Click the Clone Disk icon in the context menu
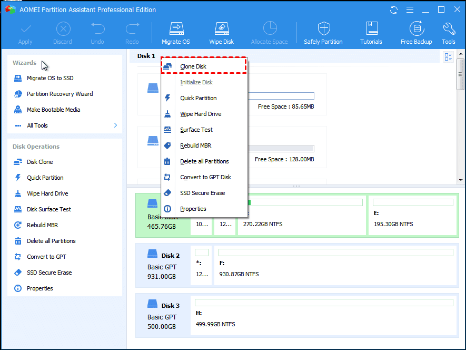The image size is (466, 350). [x=167, y=66]
